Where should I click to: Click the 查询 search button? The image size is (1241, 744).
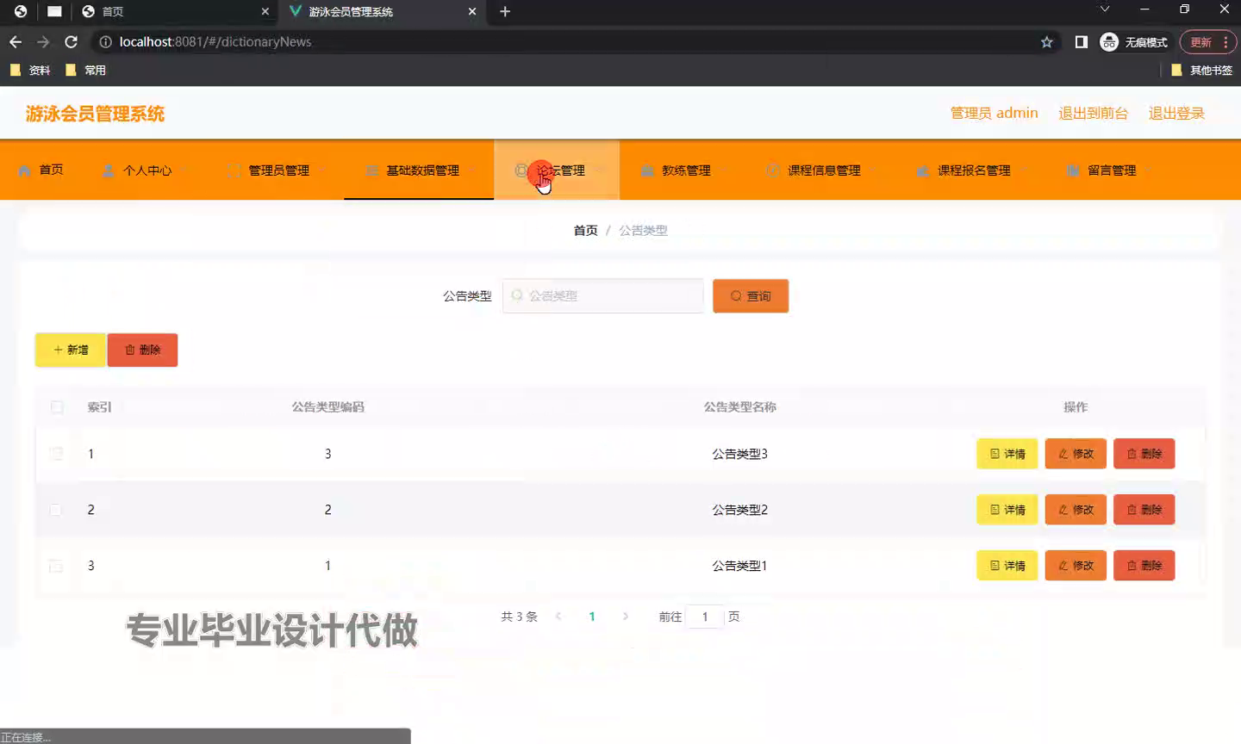tap(751, 296)
